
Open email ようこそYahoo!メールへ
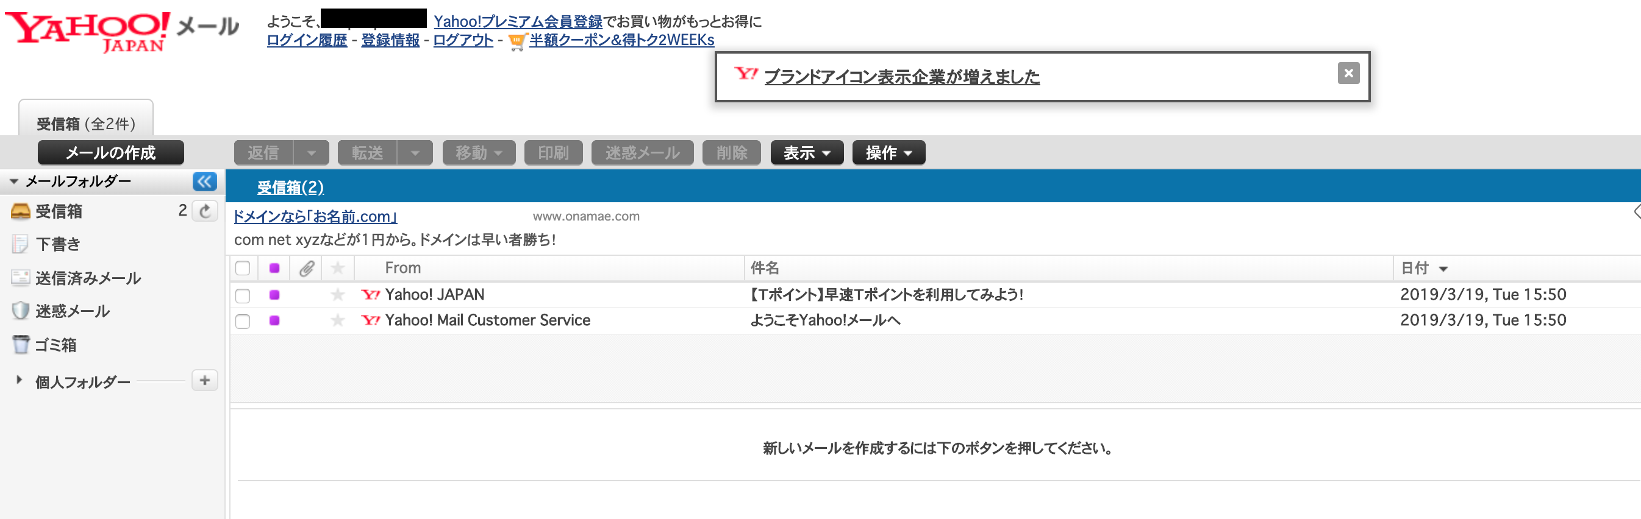coord(825,320)
